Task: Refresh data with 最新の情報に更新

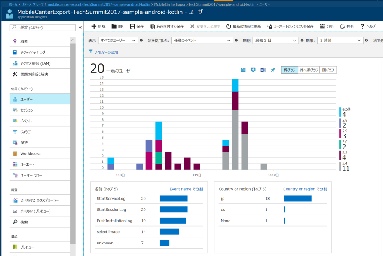Action: pyautogui.click(x=243, y=26)
